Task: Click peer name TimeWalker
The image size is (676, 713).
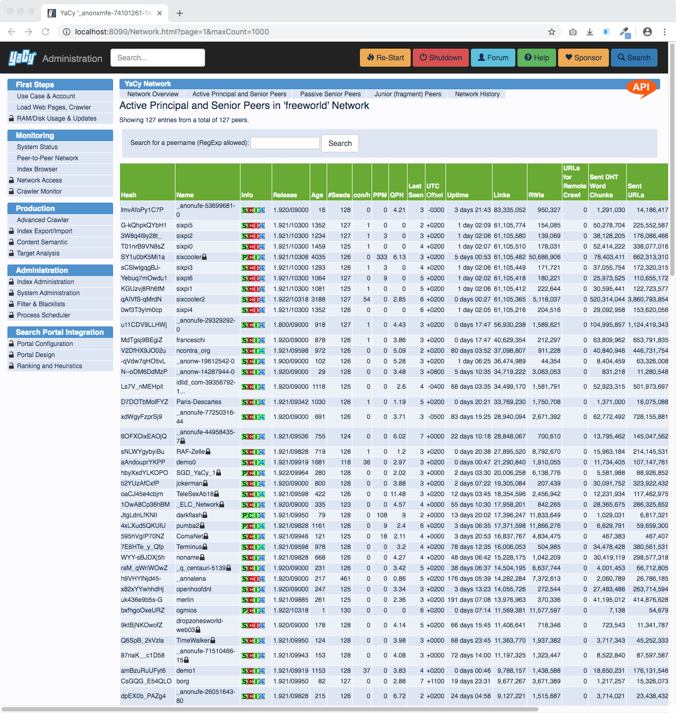Action: coord(193,641)
